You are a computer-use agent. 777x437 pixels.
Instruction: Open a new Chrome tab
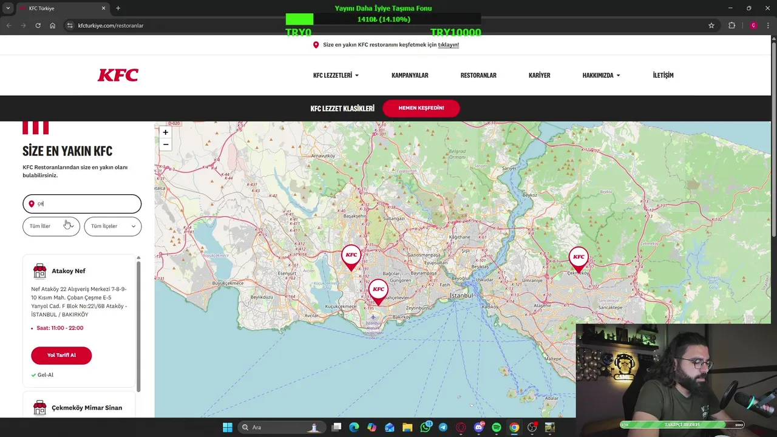[x=118, y=8]
